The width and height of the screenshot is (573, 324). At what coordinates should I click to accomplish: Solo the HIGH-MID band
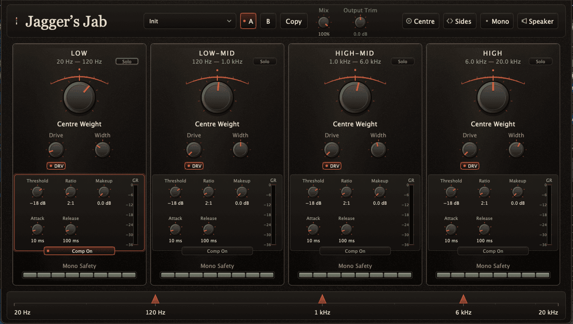coord(403,61)
